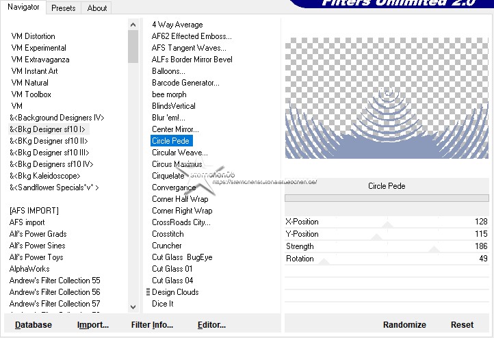Choose Dice It filter
The image size is (494, 338).
pos(162,304)
